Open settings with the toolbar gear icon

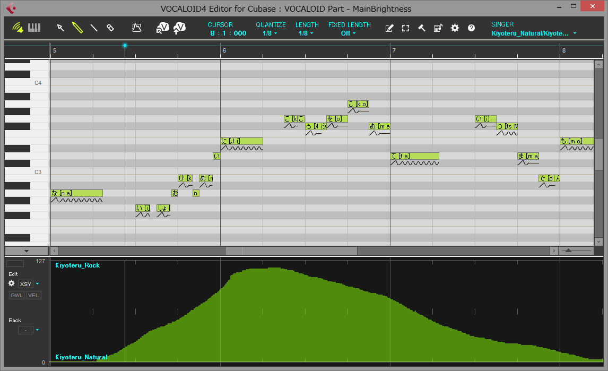(x=455, y=28)
